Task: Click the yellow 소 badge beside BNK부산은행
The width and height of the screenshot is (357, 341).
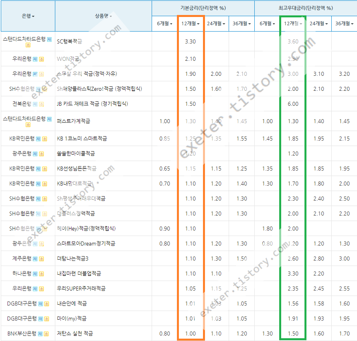Action: tap(46, 334)
